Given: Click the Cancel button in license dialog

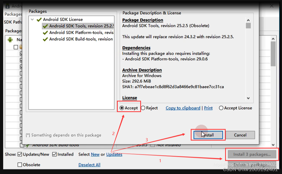Looking at the screenshot, I should [x=240, y=135].
